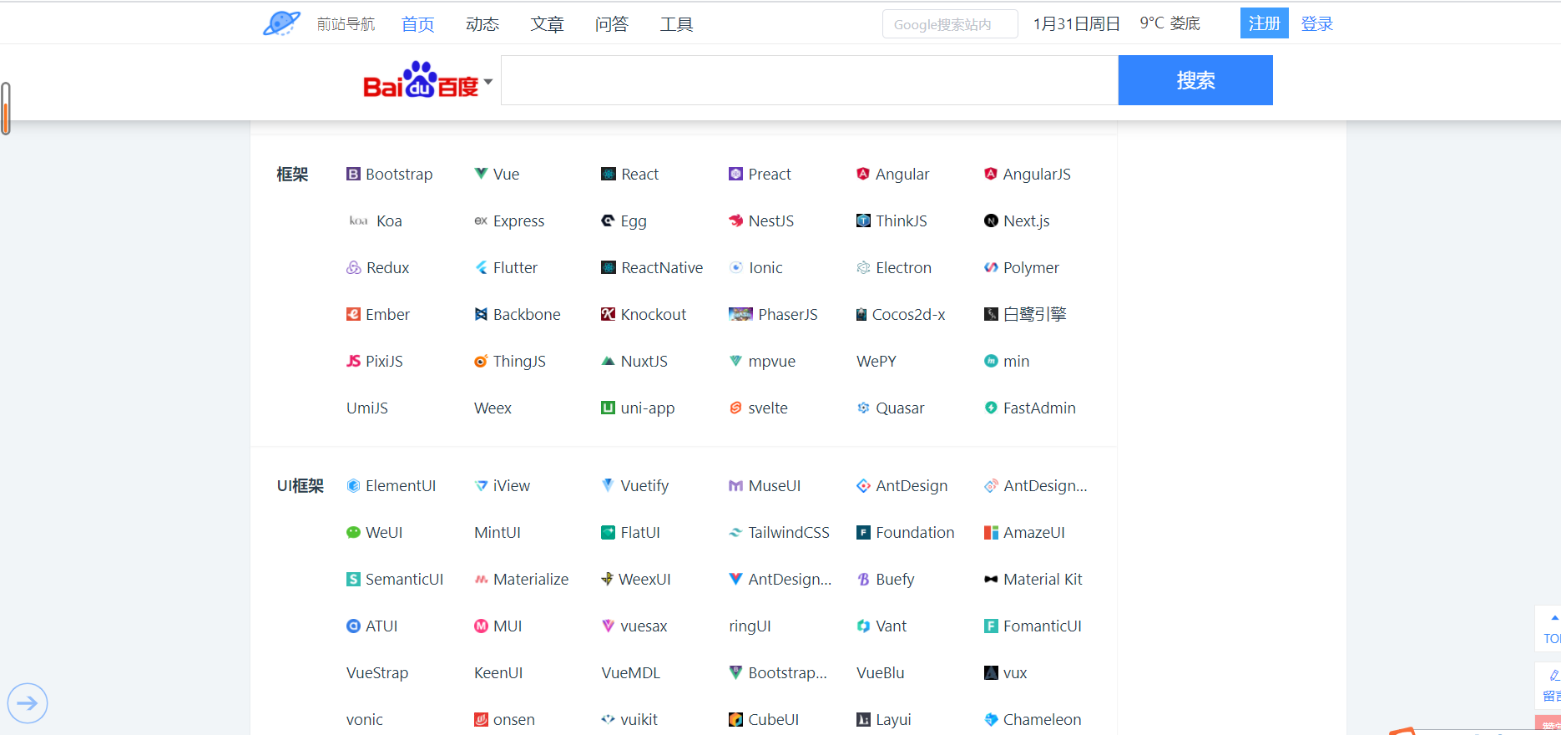Click the TOP back-to-top button
1561x735 pixels.
(1549, 629)
